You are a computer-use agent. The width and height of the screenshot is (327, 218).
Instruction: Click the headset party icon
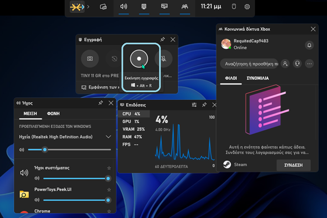tap(297, 64)
